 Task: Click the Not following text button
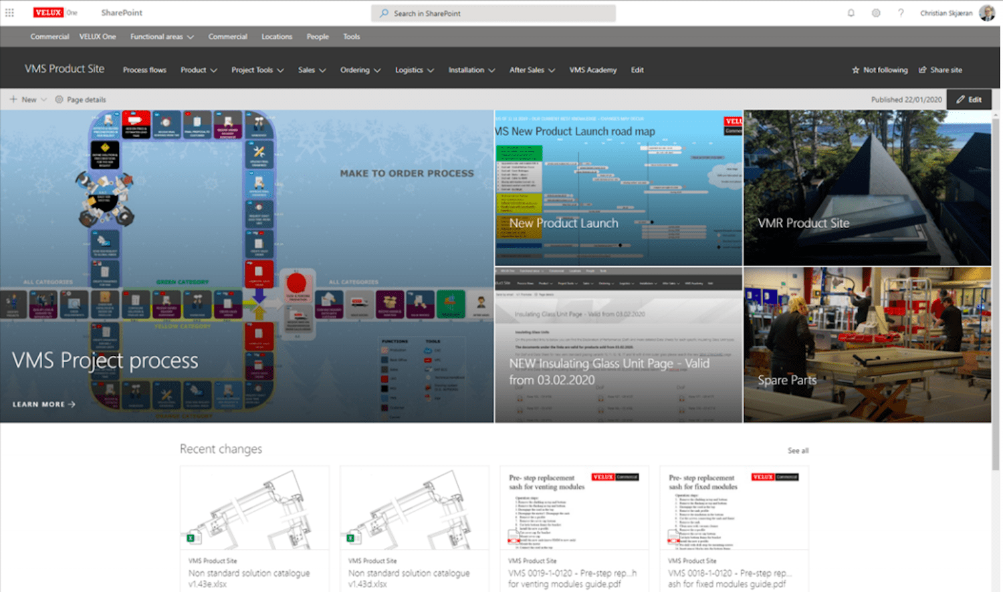(885, 70)
